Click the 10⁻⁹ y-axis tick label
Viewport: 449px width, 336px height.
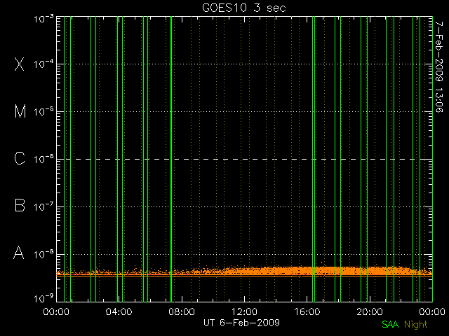pyautogui.click(x=43, y=299)
